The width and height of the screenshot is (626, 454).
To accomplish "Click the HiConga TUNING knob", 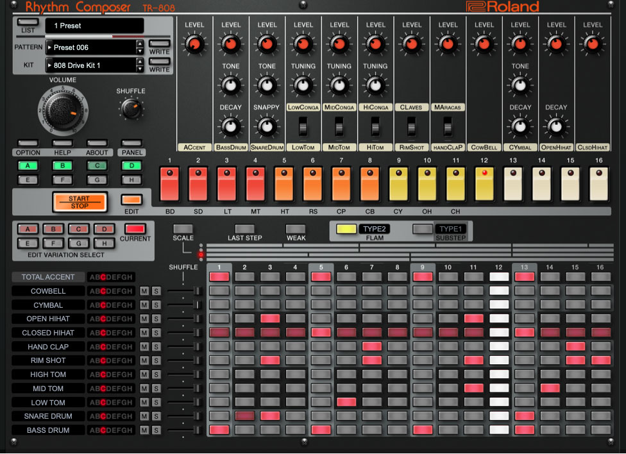I will tap(375, 85).
